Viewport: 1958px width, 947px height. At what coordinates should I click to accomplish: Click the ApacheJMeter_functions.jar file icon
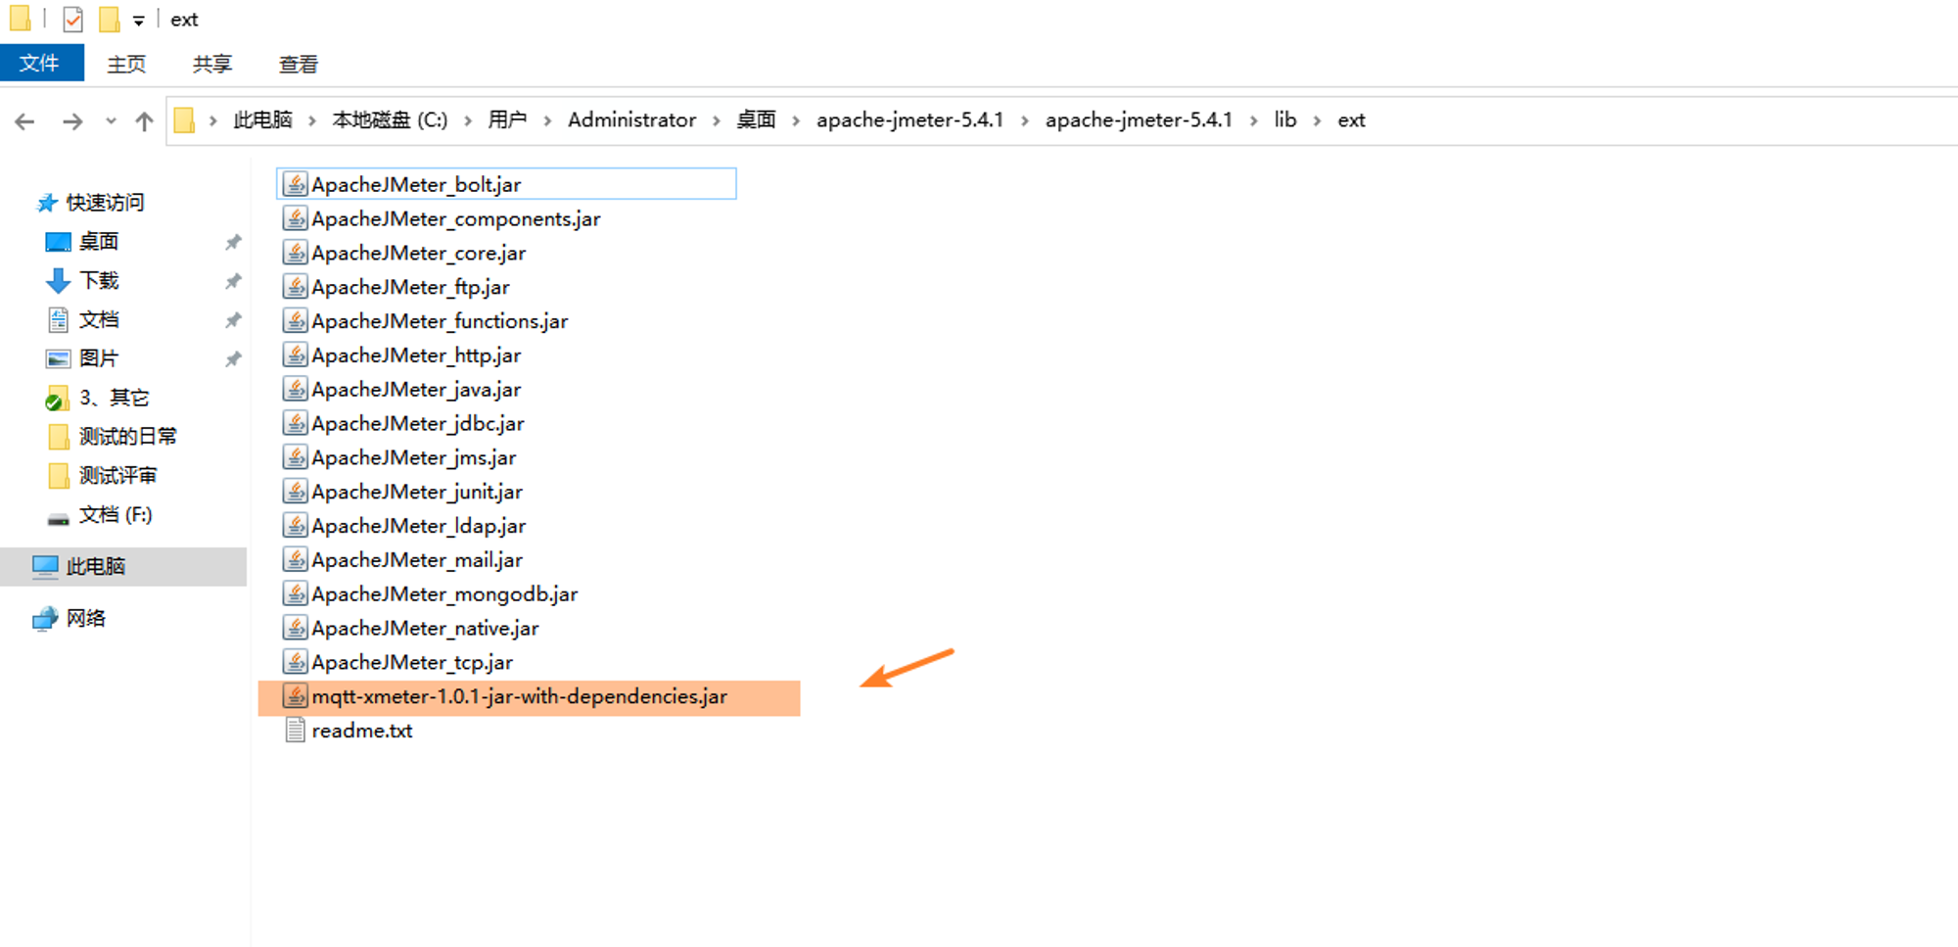296,320
